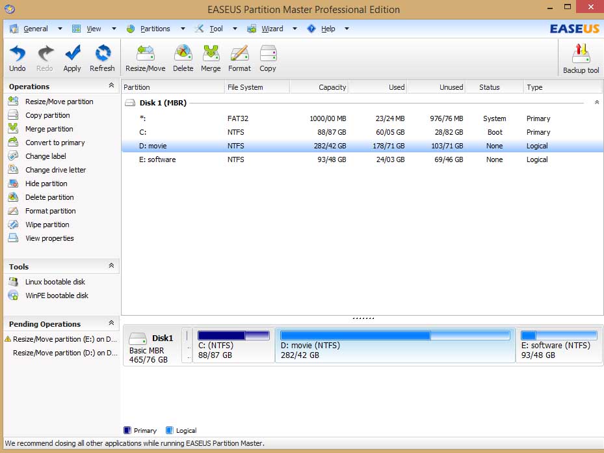Viewport: 604px width, 453px height.
Task: Select the Resize/Move toolbar icon
Action: click(x=145, y=57)
